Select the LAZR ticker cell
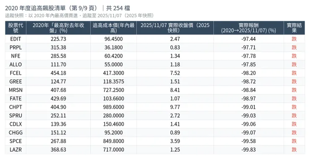 (x=15, y=149)
